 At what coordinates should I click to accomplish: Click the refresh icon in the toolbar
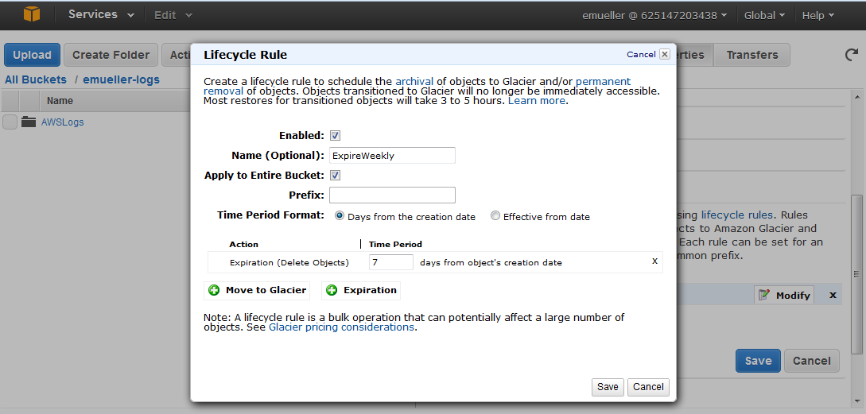pyautogui.click(x=850, y=55)
